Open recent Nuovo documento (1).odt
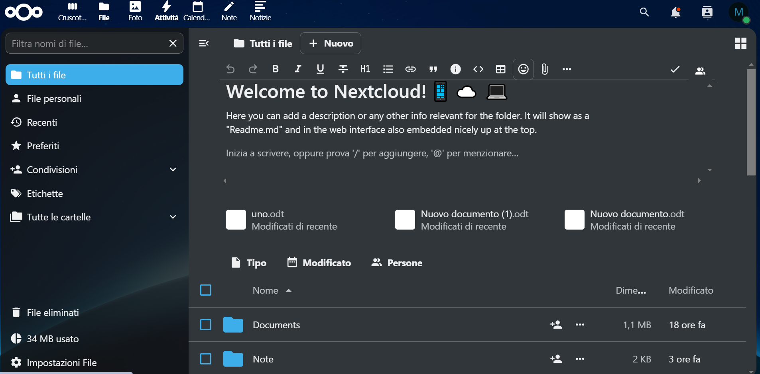The width and height of the screenshot is (760, 374). click(x=463, y=220)
